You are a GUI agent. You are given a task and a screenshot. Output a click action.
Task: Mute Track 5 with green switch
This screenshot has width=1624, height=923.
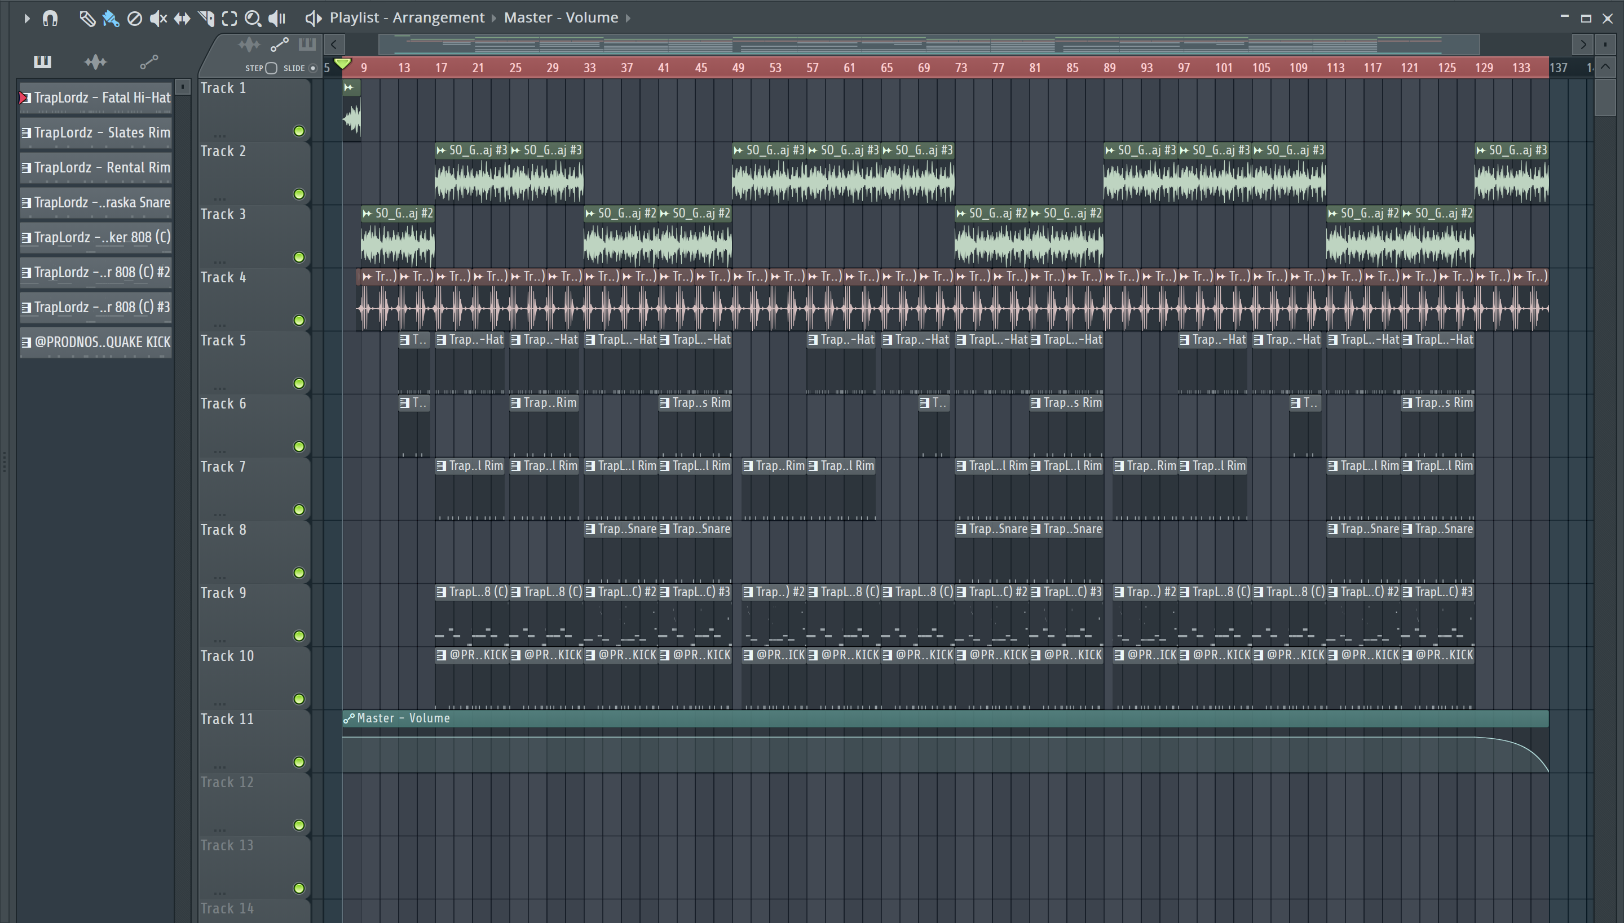[x=299, y=384]
